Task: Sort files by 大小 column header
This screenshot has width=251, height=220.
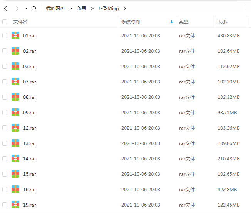Action: click(x=222, y=22)
